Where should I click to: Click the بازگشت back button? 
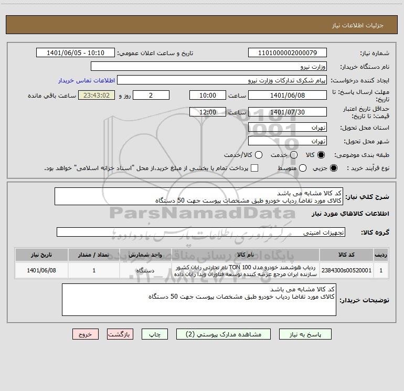[x=120, y=334]
